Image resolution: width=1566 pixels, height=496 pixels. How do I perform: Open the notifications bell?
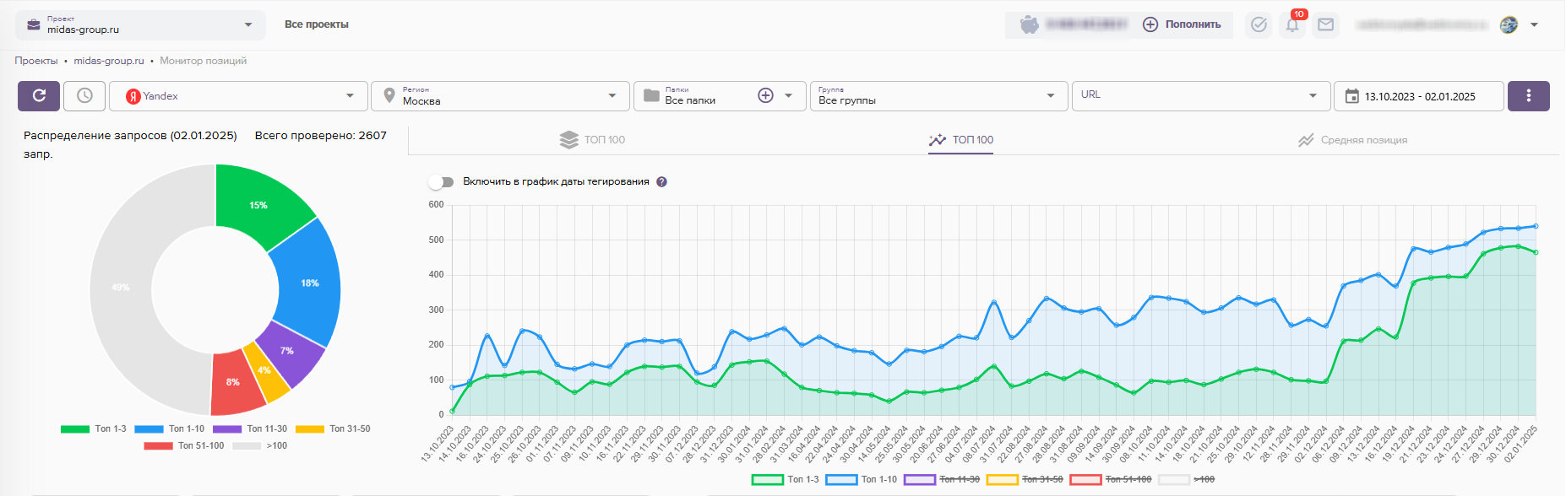1292,25
